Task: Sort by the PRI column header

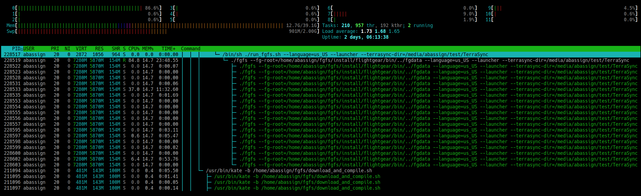Action: 55,49
